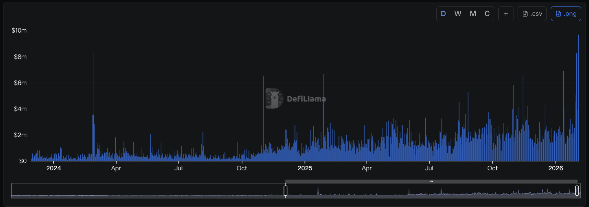Select the D daily interval option
Screen dimensions: 589x207
(443, 14)
